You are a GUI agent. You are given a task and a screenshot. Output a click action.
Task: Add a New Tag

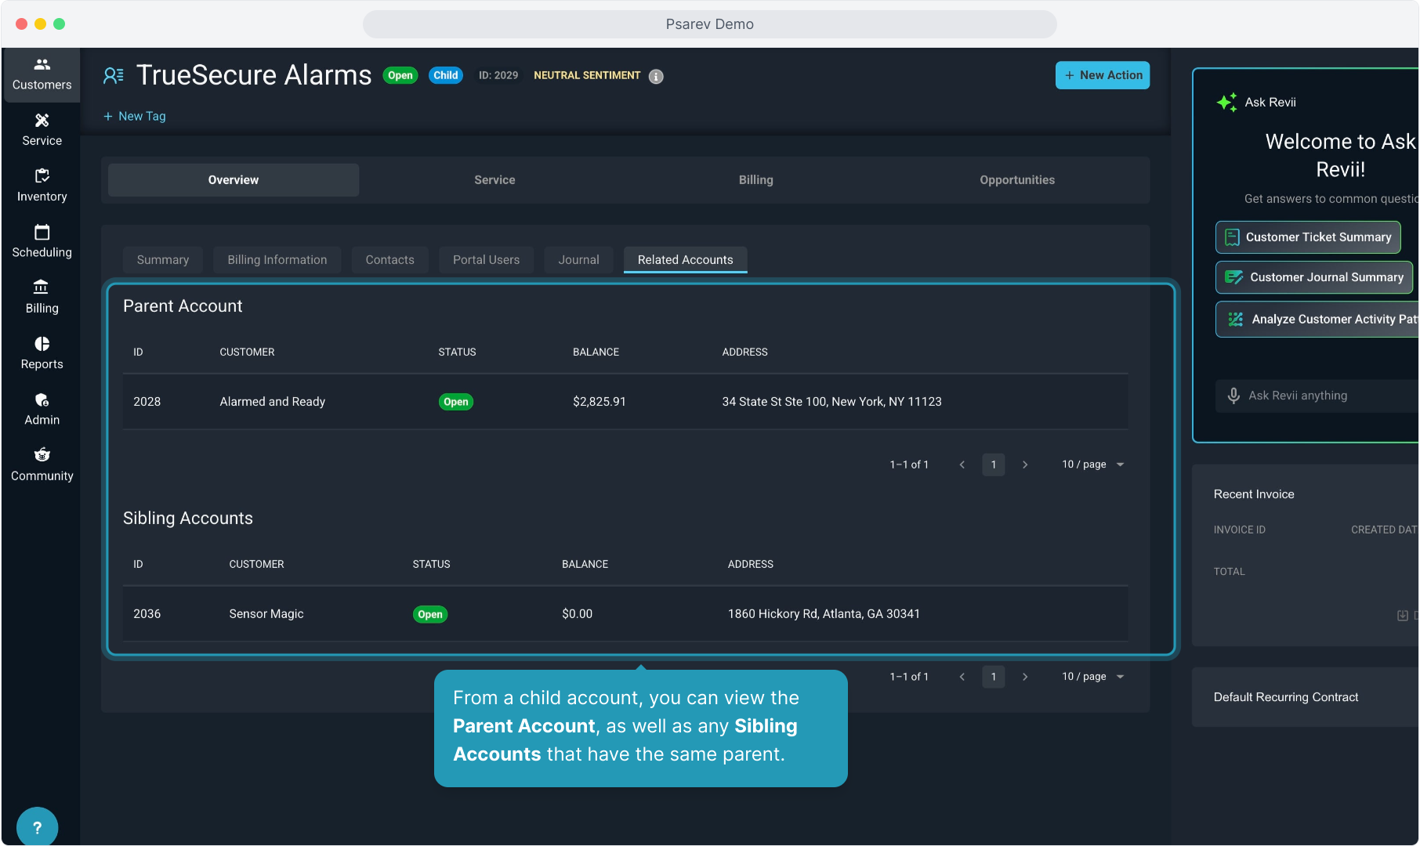(x=135, y=116)
